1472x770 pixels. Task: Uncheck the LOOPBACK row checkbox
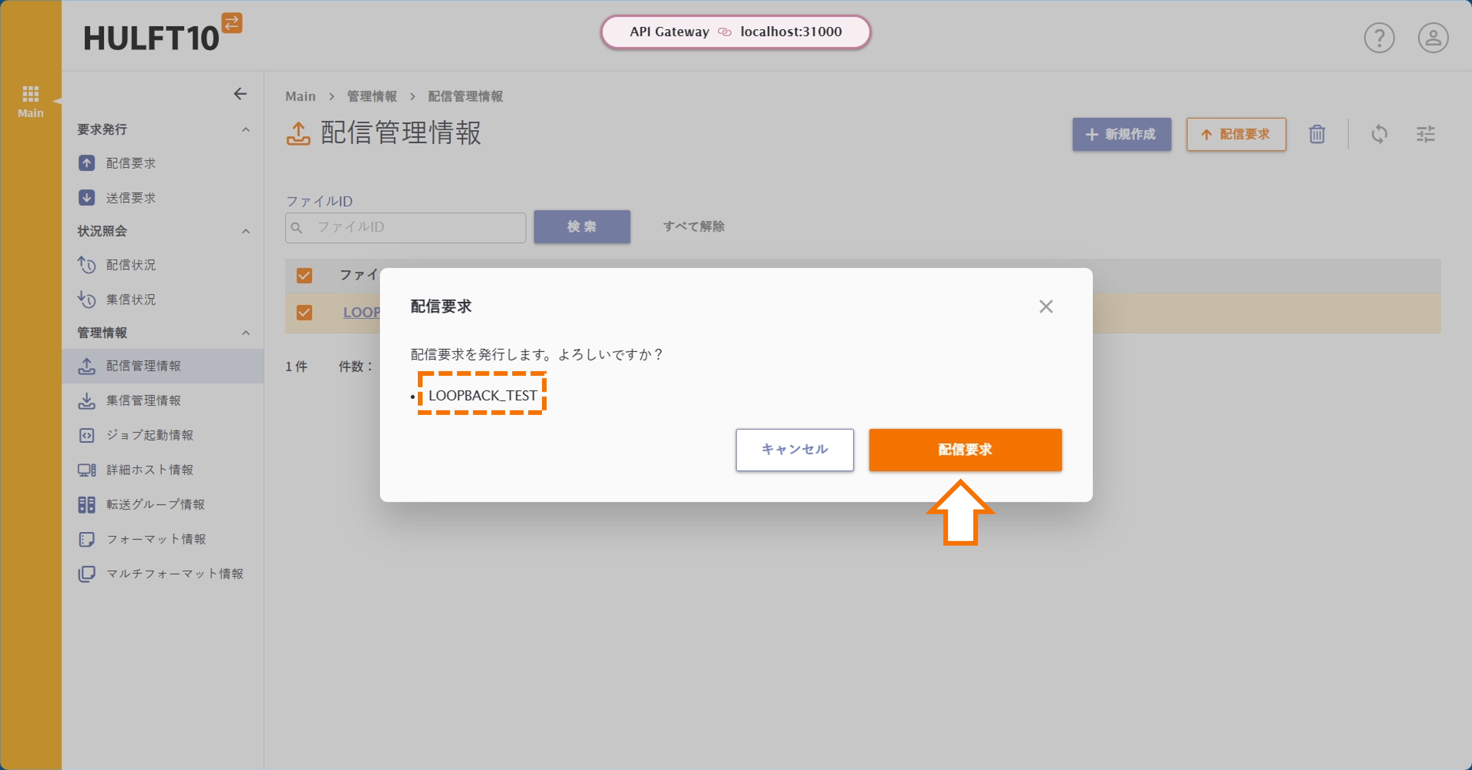(304, 312)
